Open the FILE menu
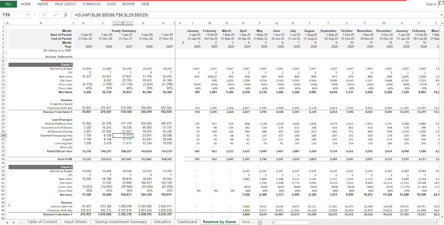444x225 pixels. pos(8,4)
